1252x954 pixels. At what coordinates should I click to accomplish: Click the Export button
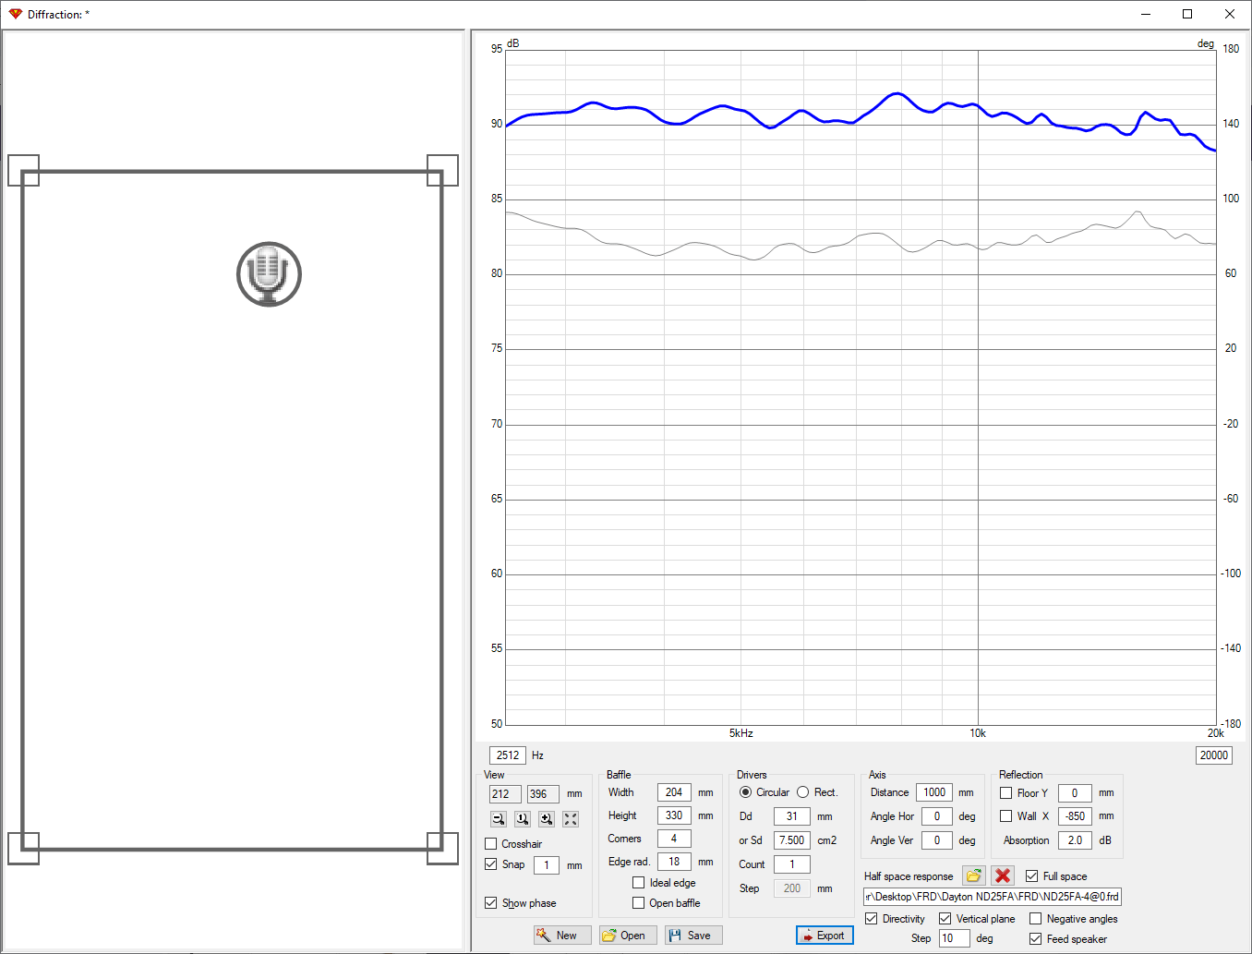tap(825, 936)
